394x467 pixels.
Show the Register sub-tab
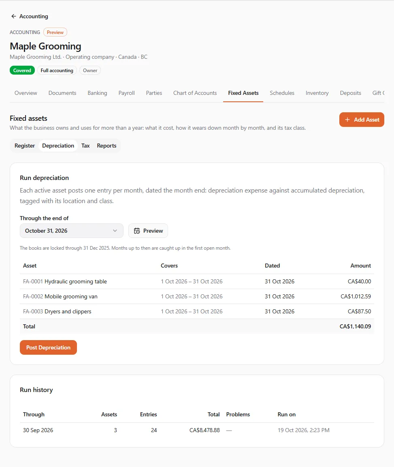point(25,146)
